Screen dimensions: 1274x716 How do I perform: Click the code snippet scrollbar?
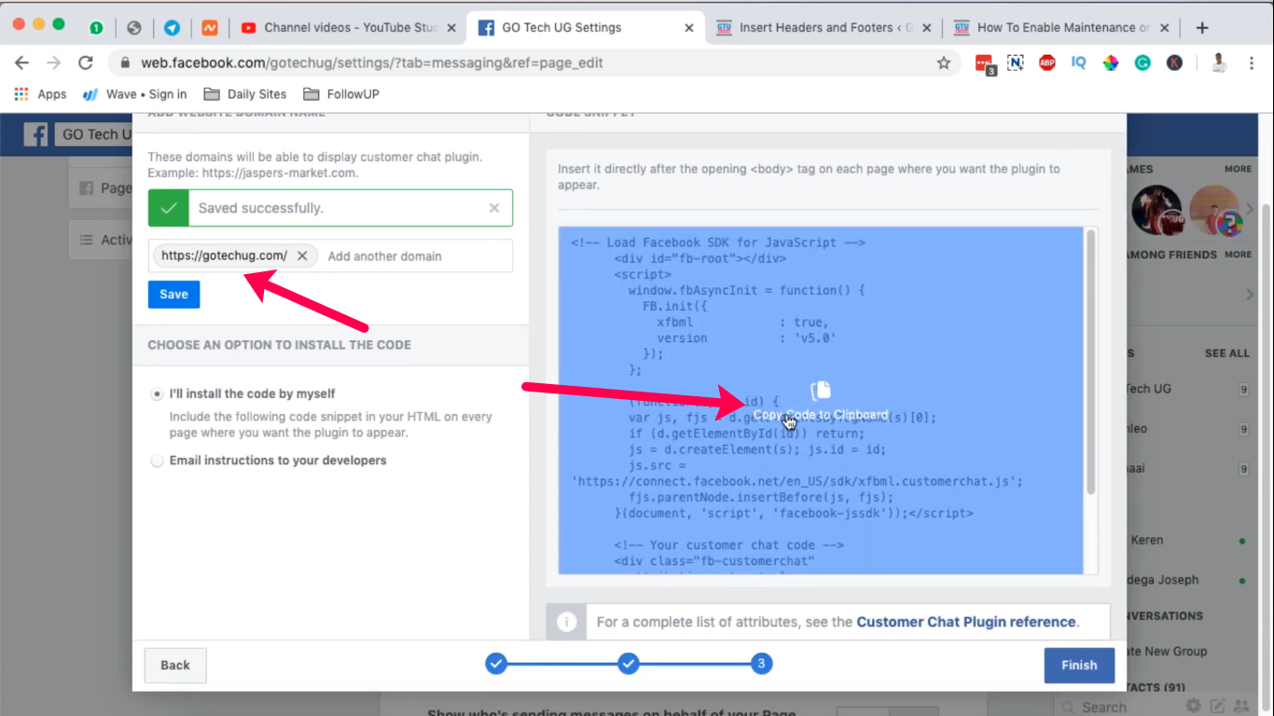[1090, 362]
